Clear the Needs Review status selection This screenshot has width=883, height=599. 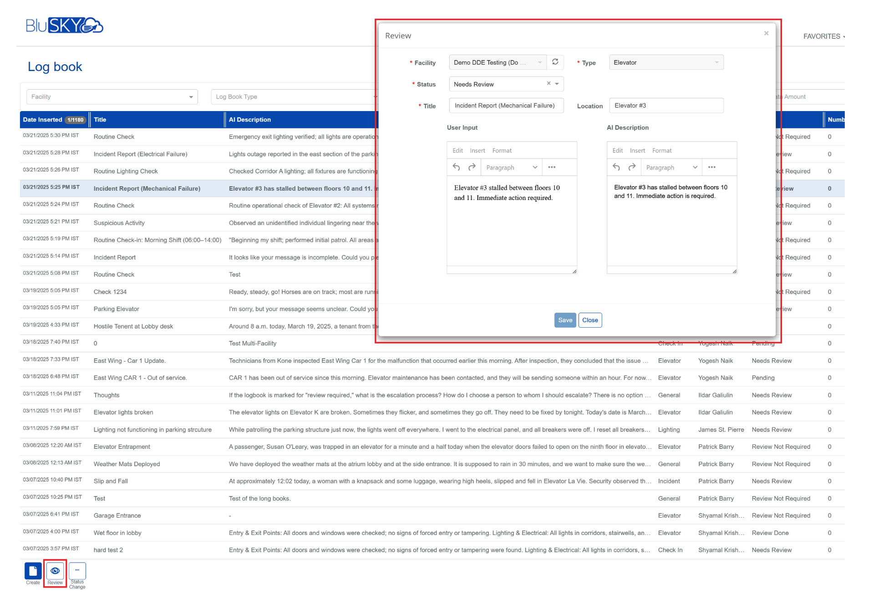click(x=548, y=83)
